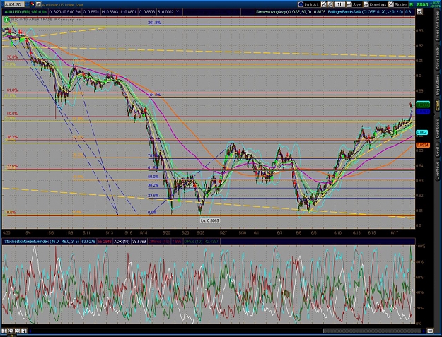Click the second chart icon before 1h
Viewport: 442px width, 337px height.
[x=330, y=4]
